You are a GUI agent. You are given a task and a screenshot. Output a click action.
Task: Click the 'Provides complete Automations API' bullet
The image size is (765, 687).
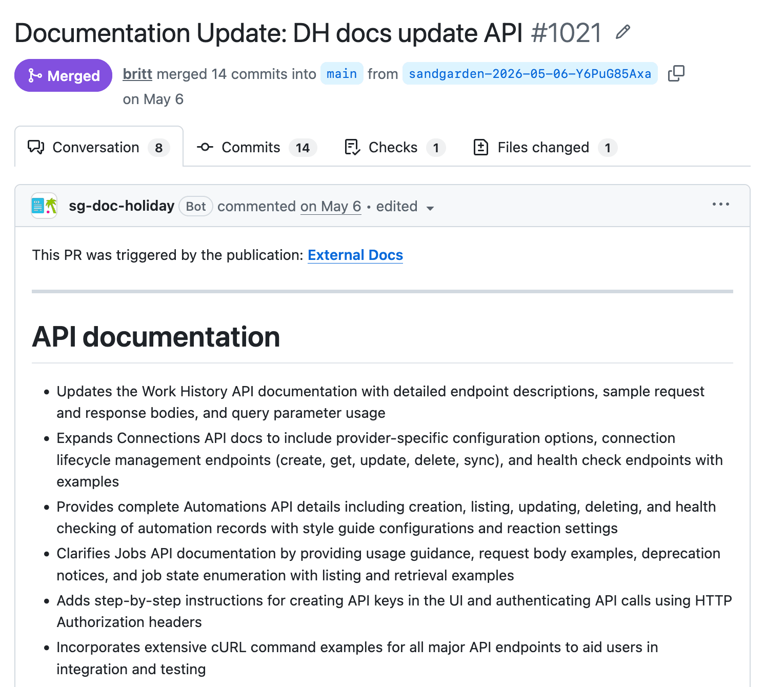coord(386,517)
